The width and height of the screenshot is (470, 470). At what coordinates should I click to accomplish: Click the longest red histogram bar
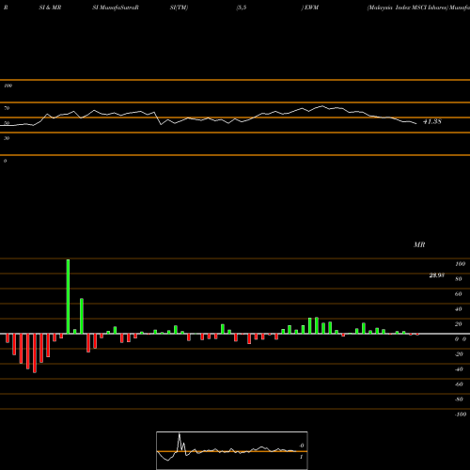(x=35, y=353)
